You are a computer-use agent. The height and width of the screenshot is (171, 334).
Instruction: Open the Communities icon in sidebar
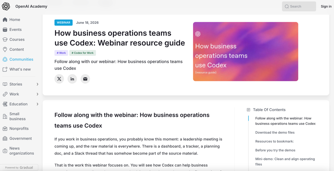[5, 59]
